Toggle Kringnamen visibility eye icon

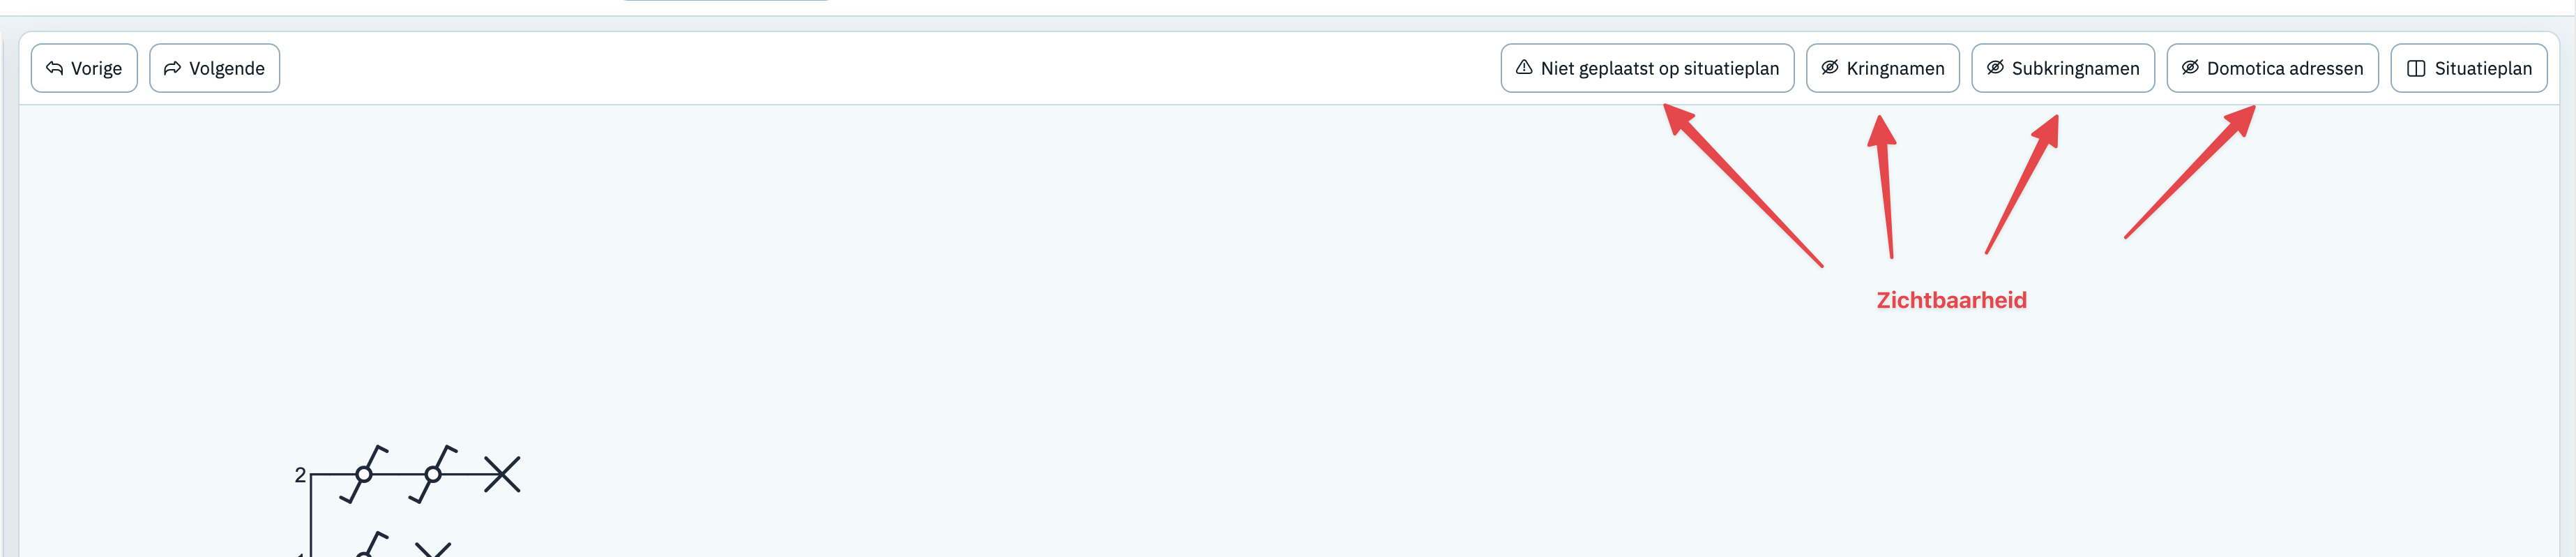click(x=1830, y=67)
